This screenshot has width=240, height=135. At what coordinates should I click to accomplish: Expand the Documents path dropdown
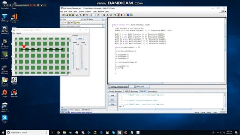(104, 26)
